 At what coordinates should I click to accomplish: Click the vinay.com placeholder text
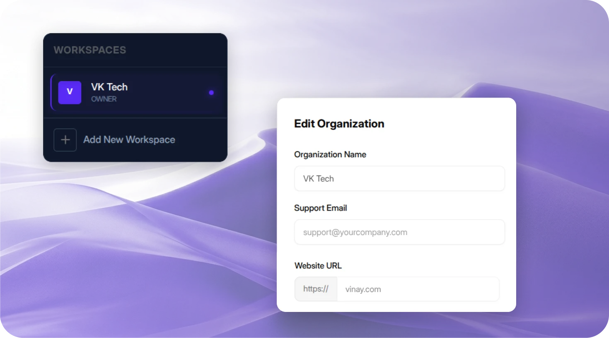pos(363,290)
